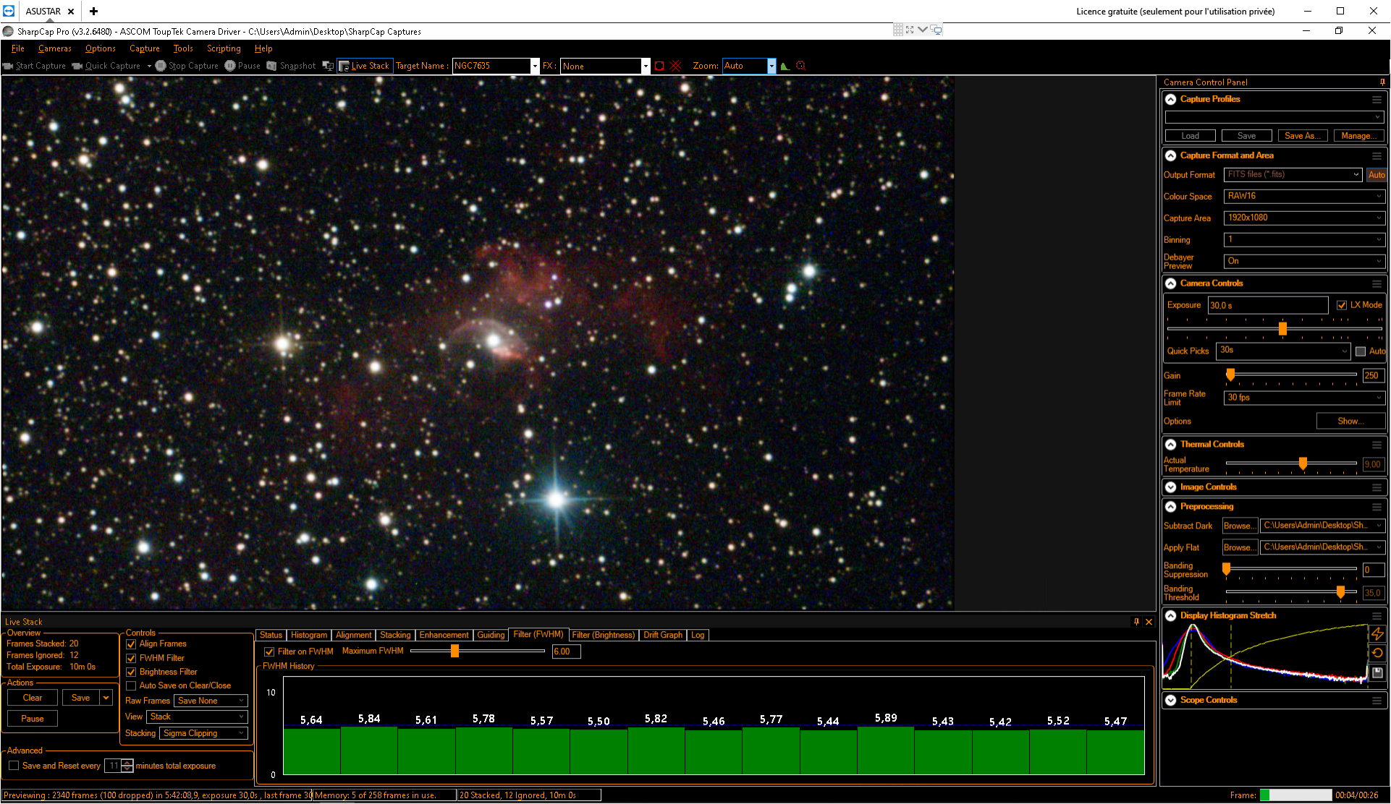Uncheck the Align Frames checkbox
This screenshot has width=1391, height=804.
131,644
